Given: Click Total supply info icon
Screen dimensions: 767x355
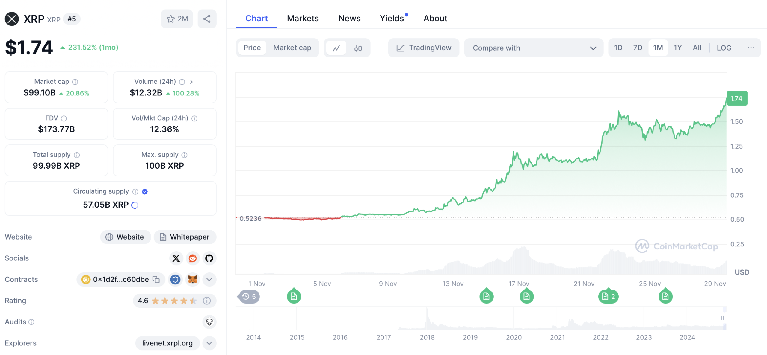Looking at the screenshot, I should [x=77, y=155].
